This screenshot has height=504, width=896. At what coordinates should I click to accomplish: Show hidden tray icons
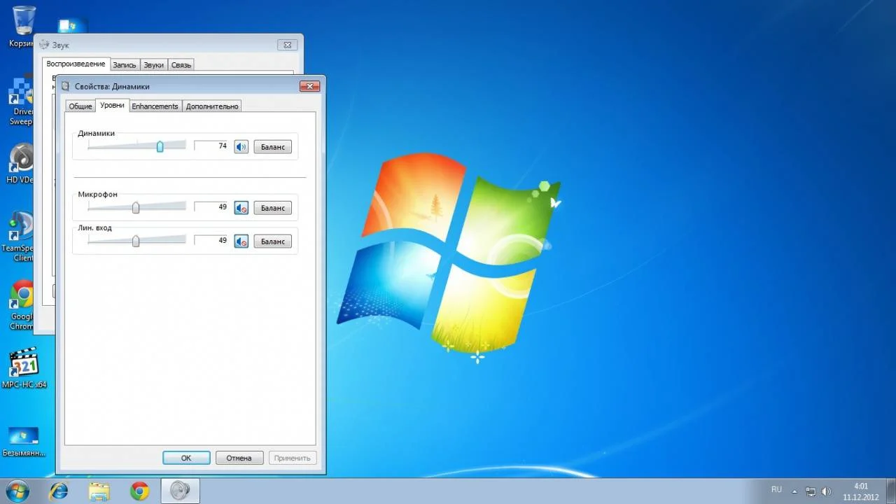794,491
